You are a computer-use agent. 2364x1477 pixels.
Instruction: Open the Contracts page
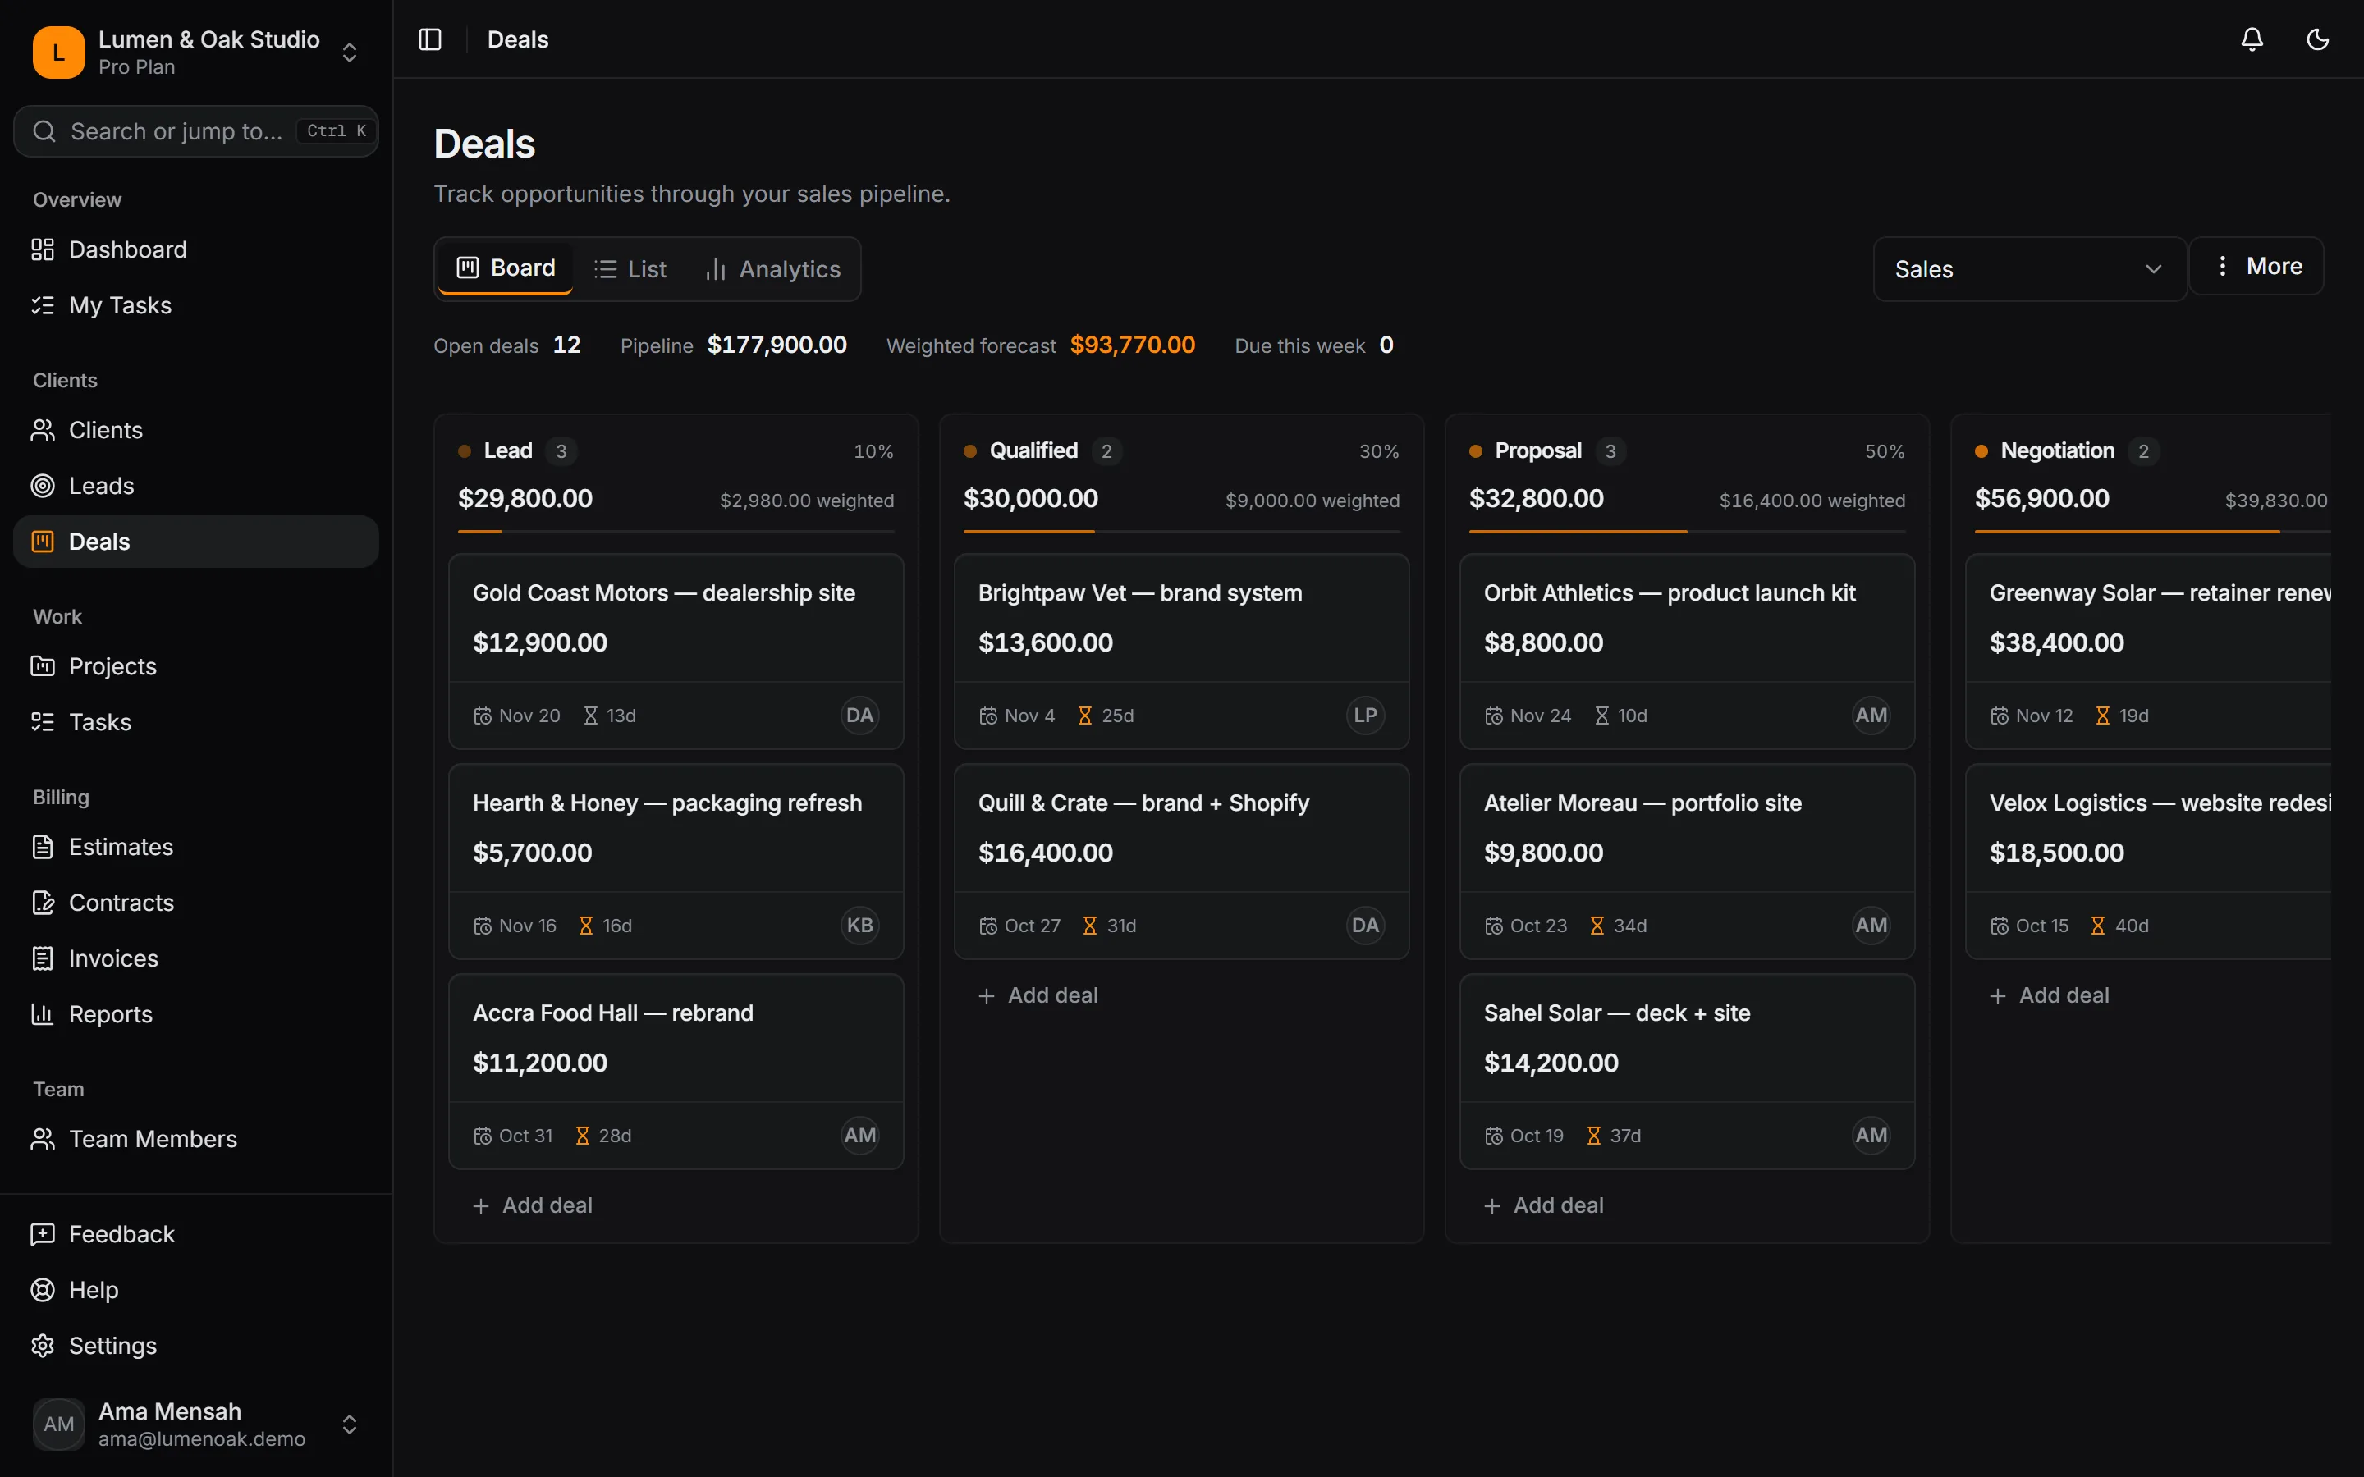click(195, 903)
